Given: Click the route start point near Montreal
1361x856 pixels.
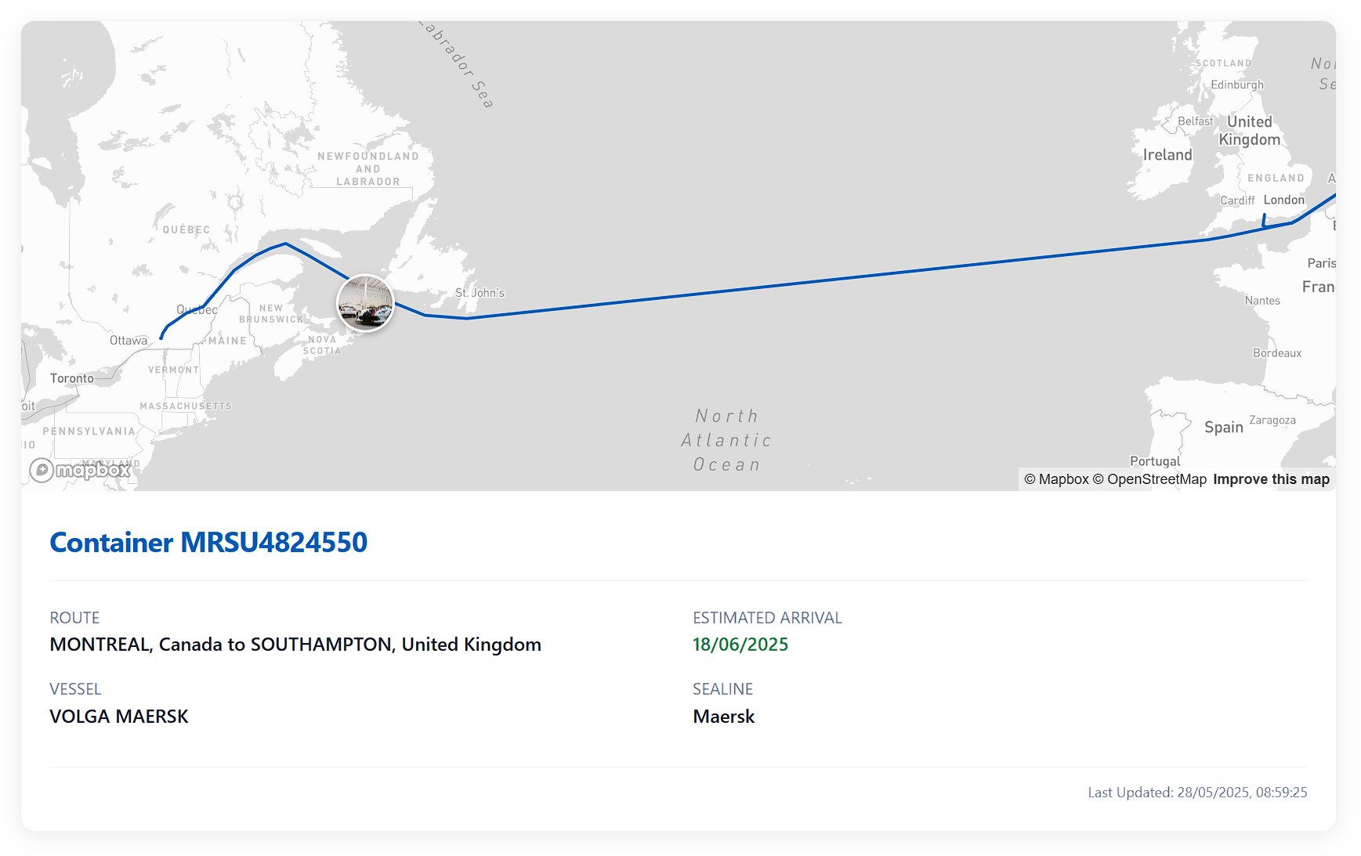Looking at the screenshot, I should click(161, 336).
